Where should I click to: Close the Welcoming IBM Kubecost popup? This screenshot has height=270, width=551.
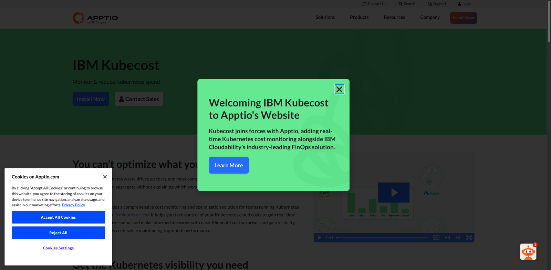[339, 89]
